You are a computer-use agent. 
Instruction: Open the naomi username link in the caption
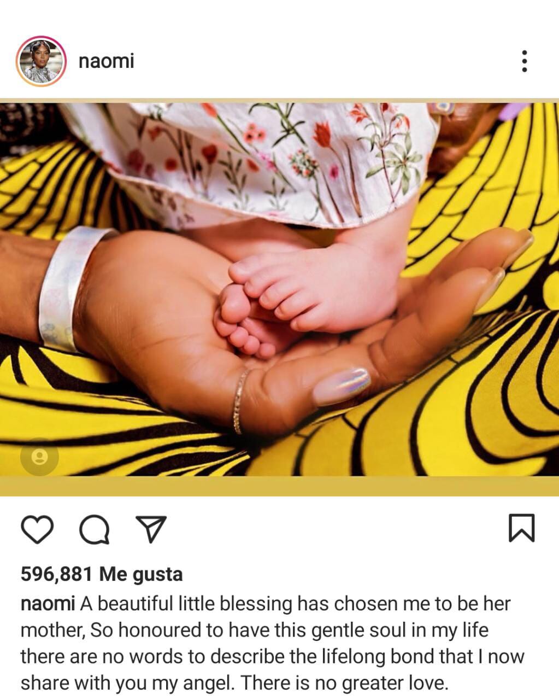48,604
